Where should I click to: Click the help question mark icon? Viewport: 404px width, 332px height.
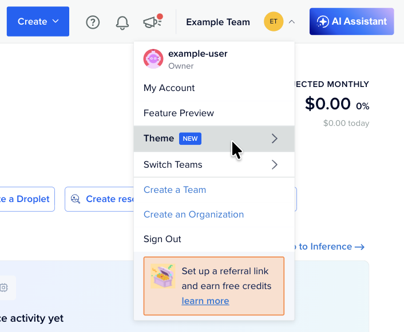pos(93,22)
